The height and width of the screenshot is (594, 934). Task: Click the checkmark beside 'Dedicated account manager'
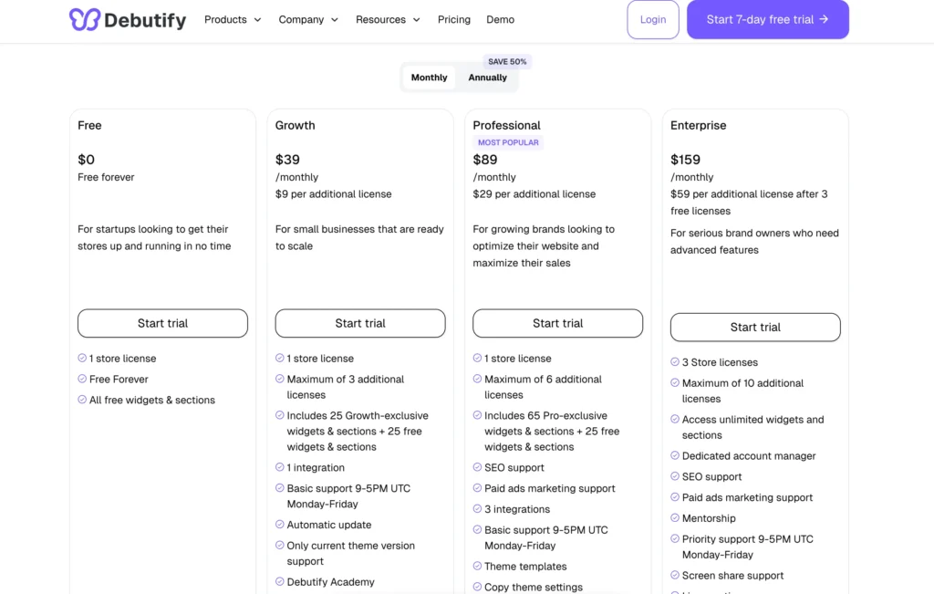point(675,455)
